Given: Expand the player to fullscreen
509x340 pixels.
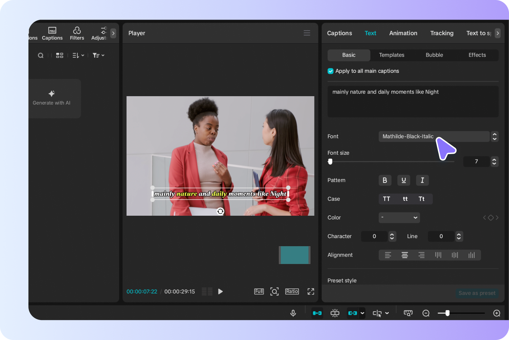Looking at the screenshot, I should [311, 291].
